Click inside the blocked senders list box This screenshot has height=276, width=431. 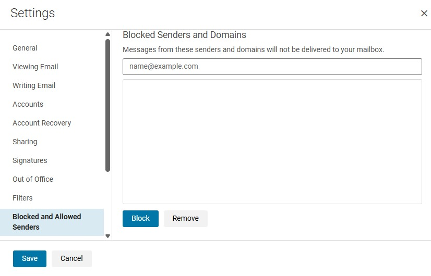pos(272,141)
